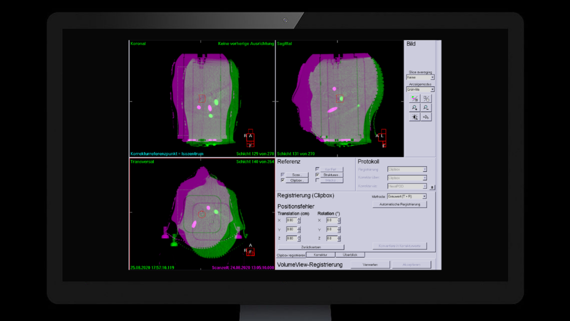The height and width of the screenshot is (321, 570).
Task: Open the Strukturen reference selection
Action: 331,174
